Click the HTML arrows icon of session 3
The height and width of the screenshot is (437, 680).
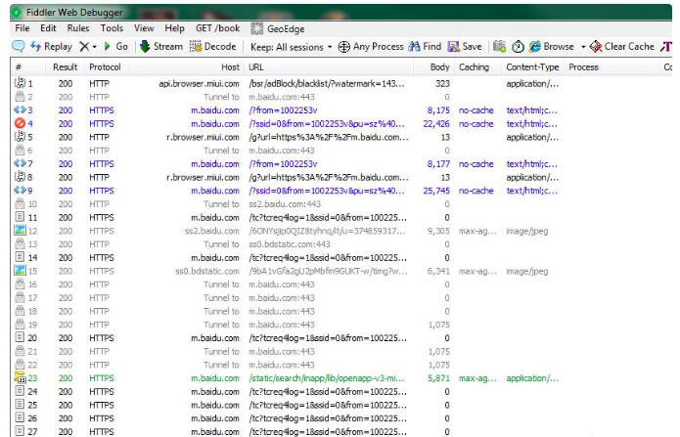tap(20, 109)
